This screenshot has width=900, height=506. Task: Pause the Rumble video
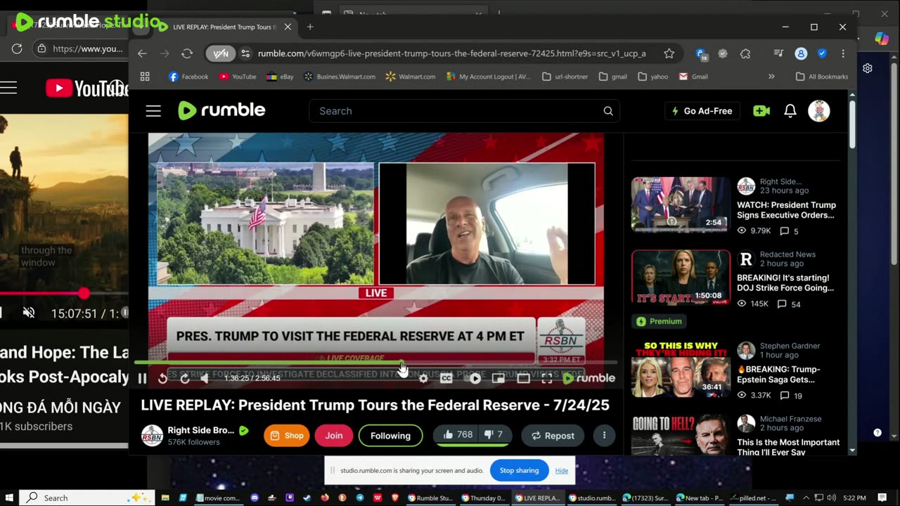click(142, 378)
